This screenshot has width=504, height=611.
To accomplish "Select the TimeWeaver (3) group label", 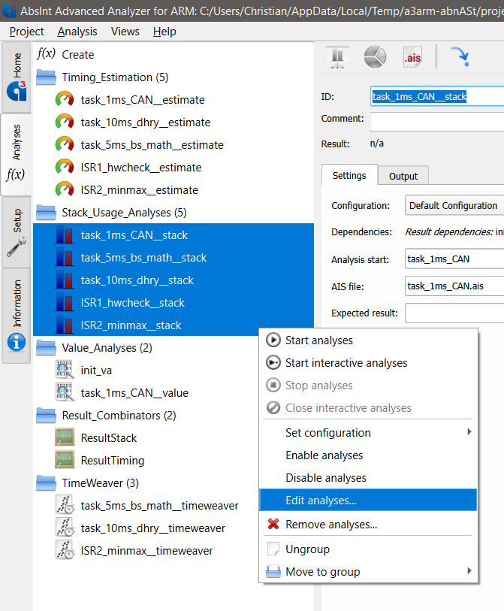I will (x=100, y=483).
